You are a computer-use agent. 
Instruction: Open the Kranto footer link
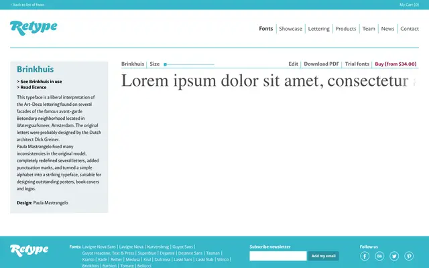pyautogui.click(x=88, y=259)
